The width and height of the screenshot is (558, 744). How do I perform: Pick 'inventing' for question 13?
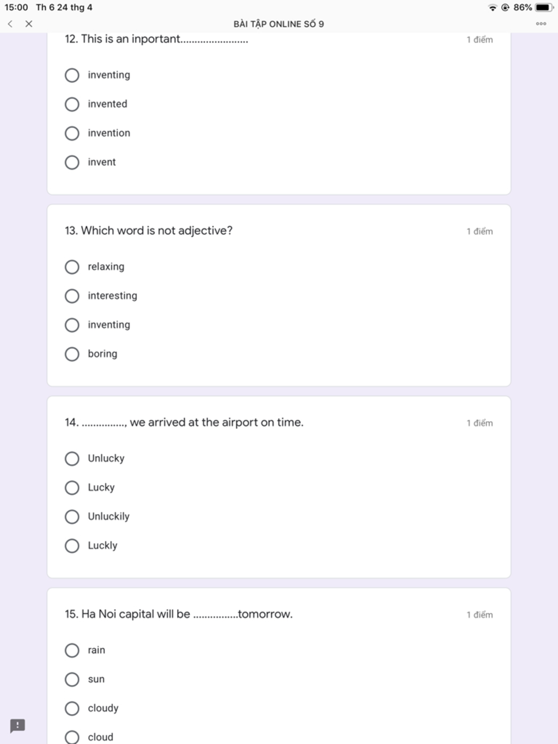point(72,325)
